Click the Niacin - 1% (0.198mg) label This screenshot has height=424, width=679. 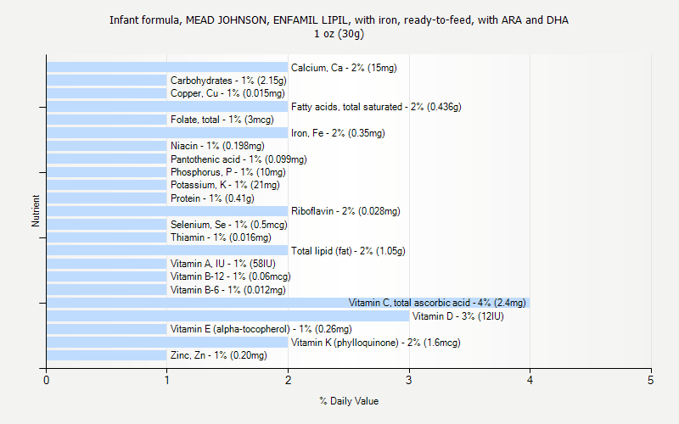pos(217,146)
